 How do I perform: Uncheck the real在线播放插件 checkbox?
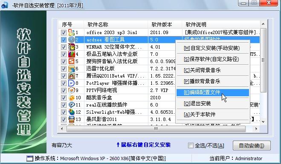pyautogui.click(x=64, y=105)
